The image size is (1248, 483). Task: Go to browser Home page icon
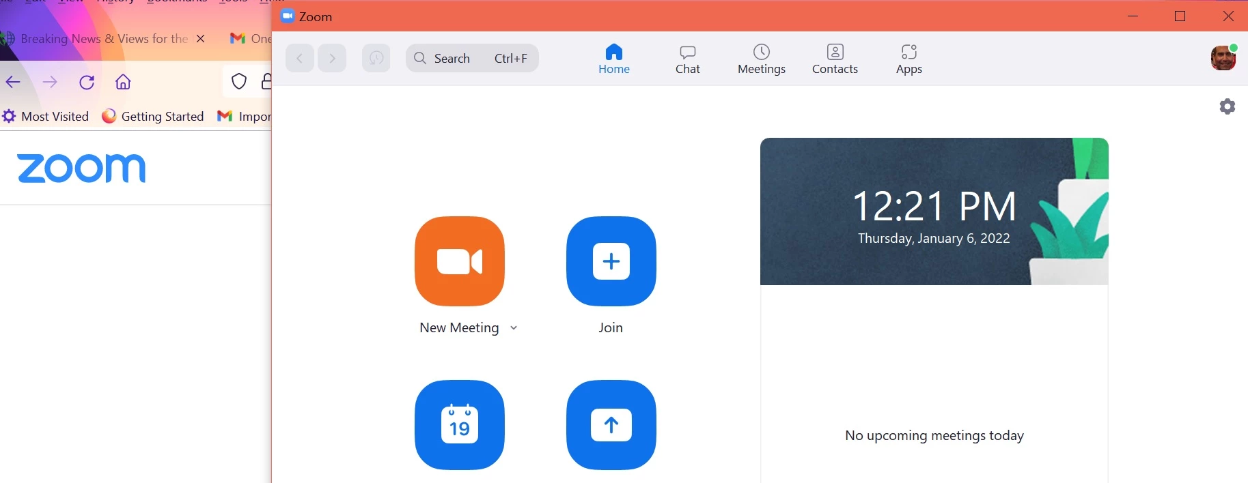123,83
